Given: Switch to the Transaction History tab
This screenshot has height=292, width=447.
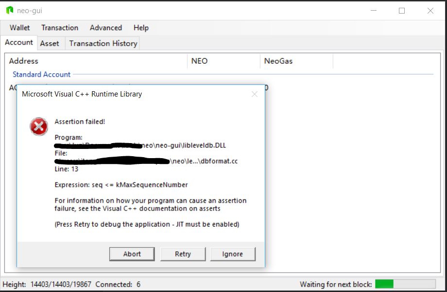Looking at the screenshot, I should coord(103,43).
